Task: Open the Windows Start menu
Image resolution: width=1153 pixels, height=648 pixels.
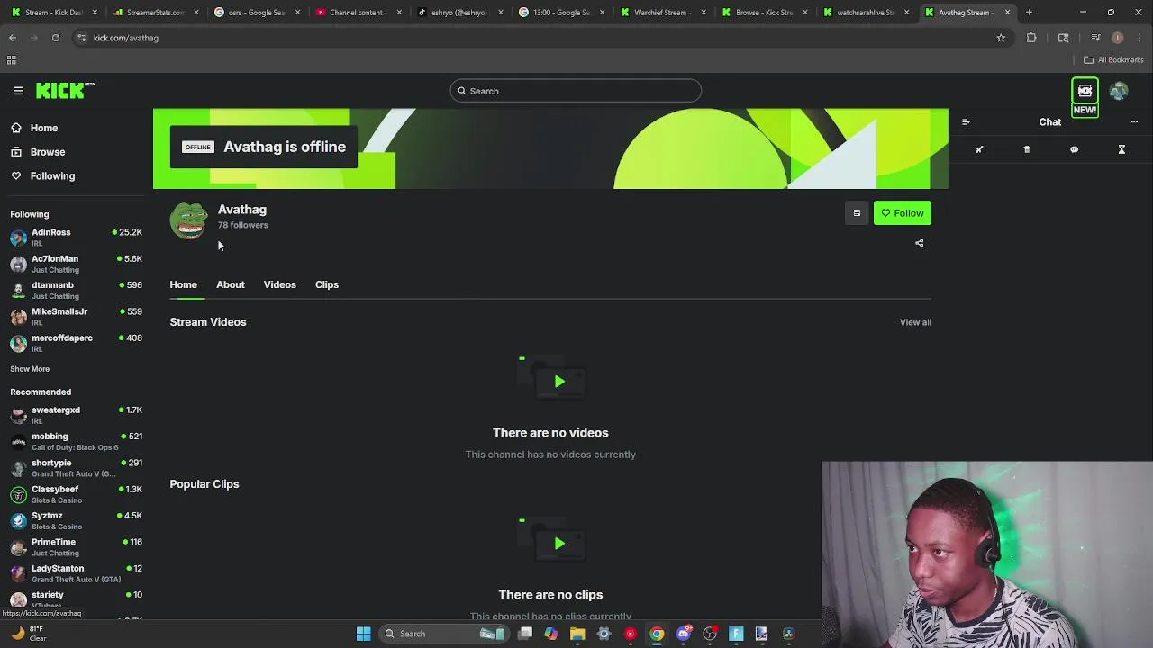Action: pos(364,634)
